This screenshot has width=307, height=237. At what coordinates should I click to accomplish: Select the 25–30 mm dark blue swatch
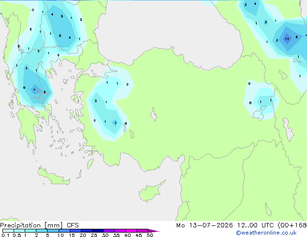pyautogui.click(x=98, y=231)
